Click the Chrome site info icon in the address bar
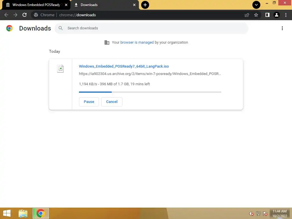292x219 pixels. pyautogui.click(x=36, y=15)
